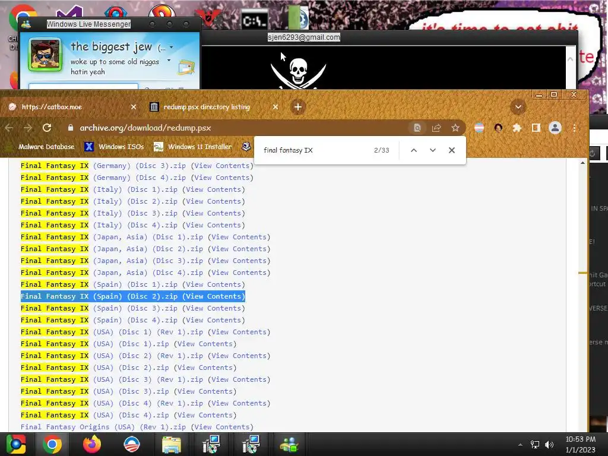Image resolution: width=608 pixels, height=456 pixels.
Task: Download Final Fantasy IX (USA) (Disc 2).zip
Action: pos(94,368)
